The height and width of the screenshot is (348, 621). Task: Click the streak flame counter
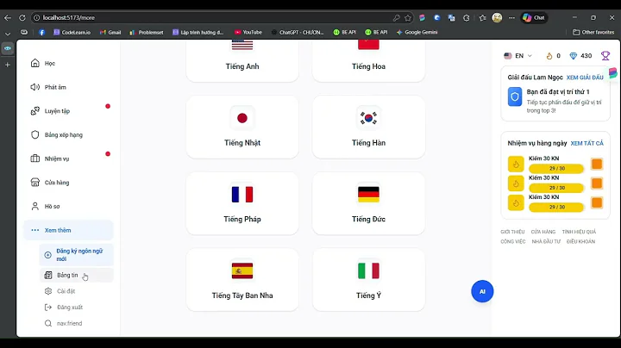(553, 56)
